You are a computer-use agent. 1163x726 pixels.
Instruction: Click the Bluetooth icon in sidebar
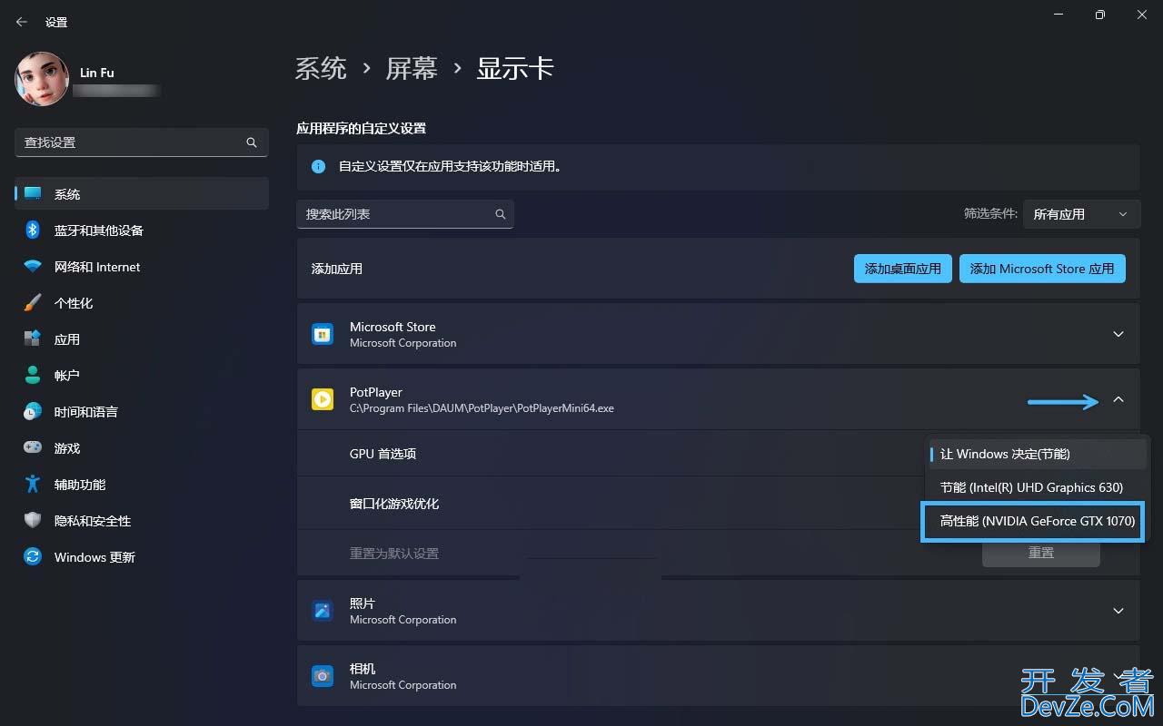(33, 231)
